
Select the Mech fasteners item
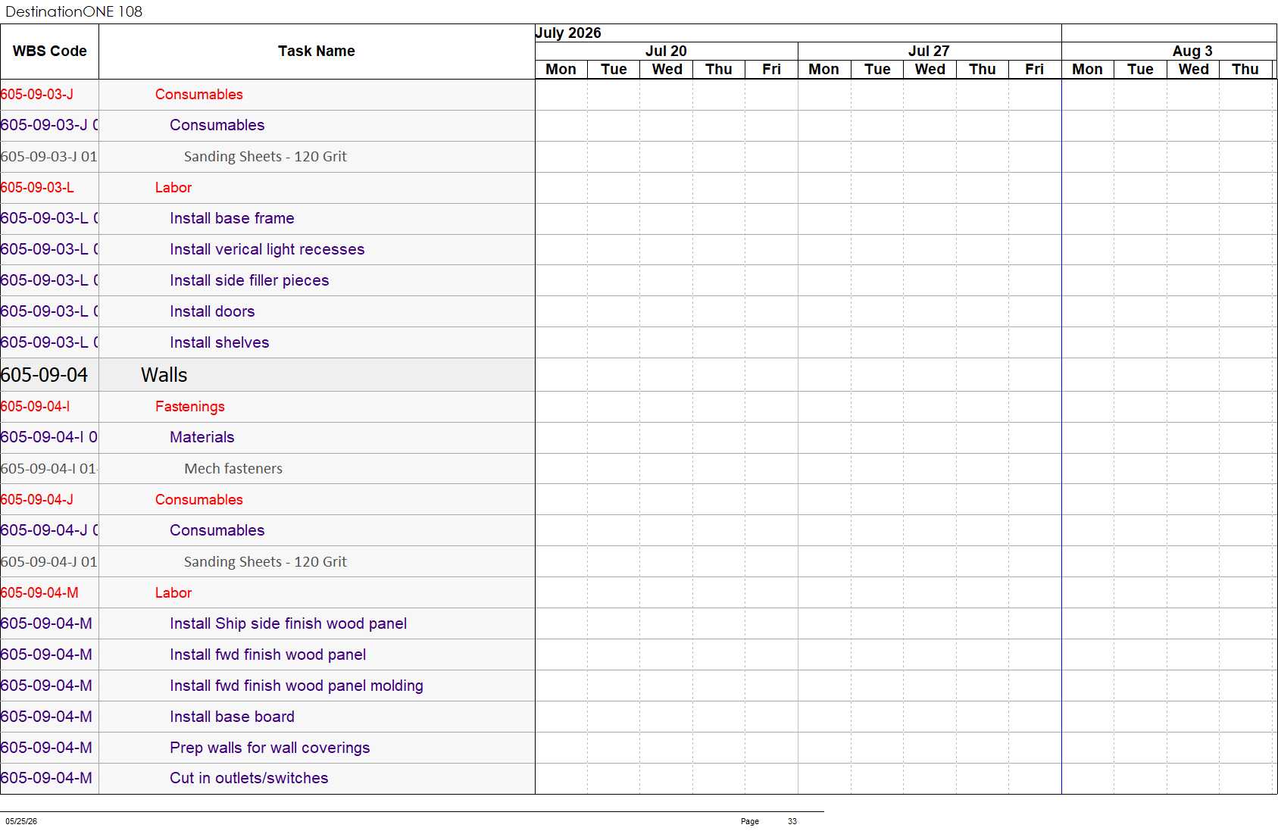tap(233, 469)
